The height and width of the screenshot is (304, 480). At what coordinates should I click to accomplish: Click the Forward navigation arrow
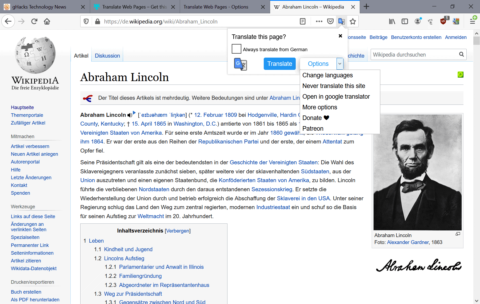21,21
